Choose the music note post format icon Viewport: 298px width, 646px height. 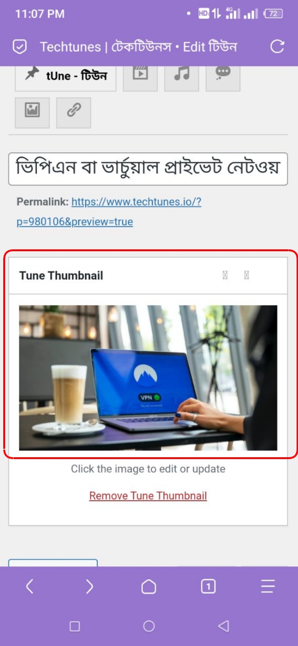click(x=182, y=75)
